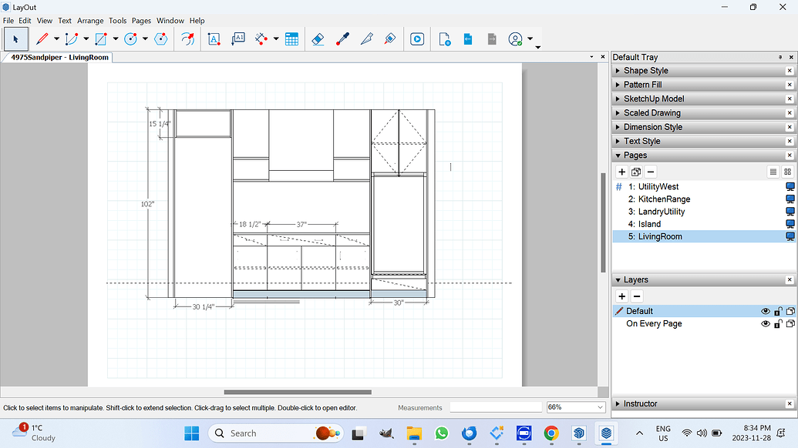Select the Line drawing tool
The width and height of the screenshot is (798, 448).
click(x=42, y=38)
